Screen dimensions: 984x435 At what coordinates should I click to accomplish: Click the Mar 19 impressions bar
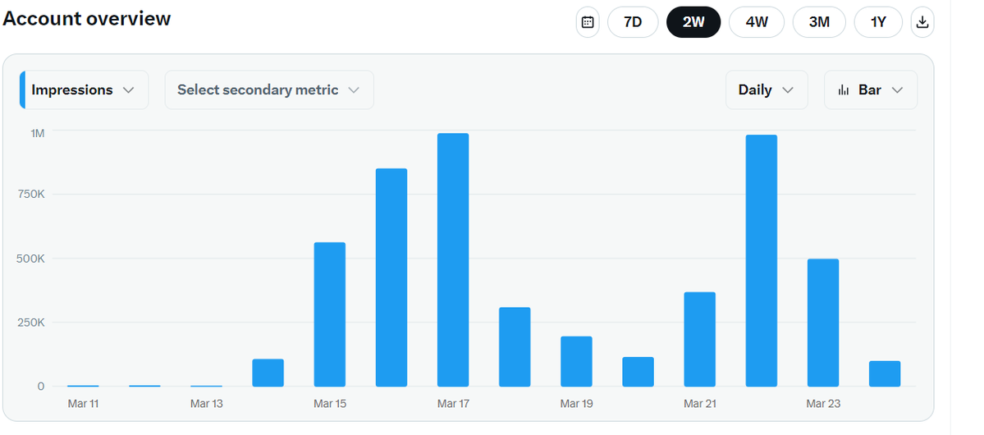coord(576,362)
